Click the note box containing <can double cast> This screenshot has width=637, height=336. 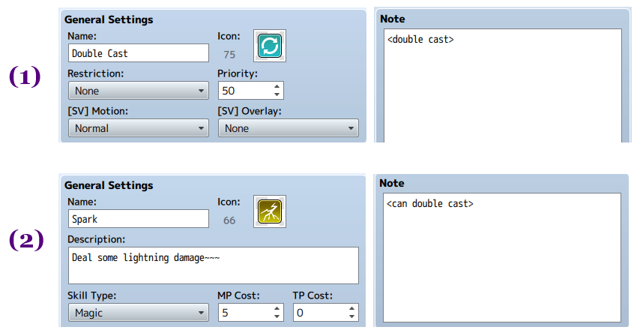[502, 257]
